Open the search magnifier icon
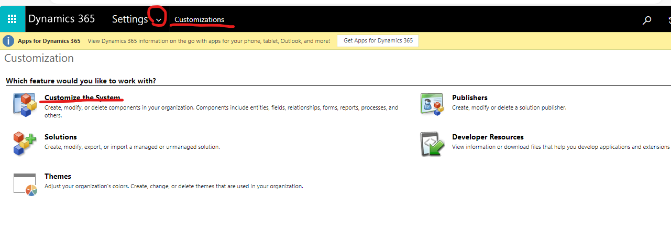 click(x=647, y=20)
